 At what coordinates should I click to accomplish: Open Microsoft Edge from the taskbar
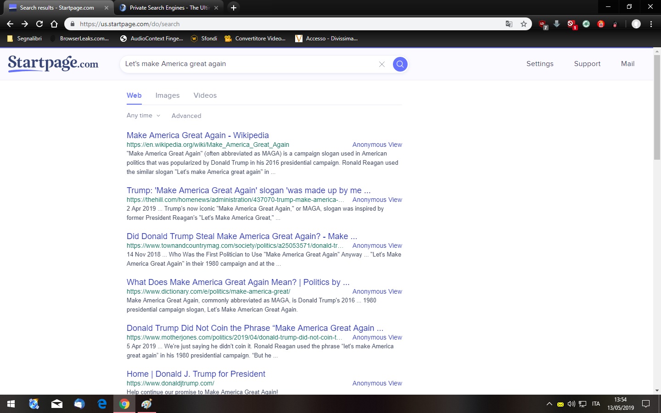coord(102,404)
